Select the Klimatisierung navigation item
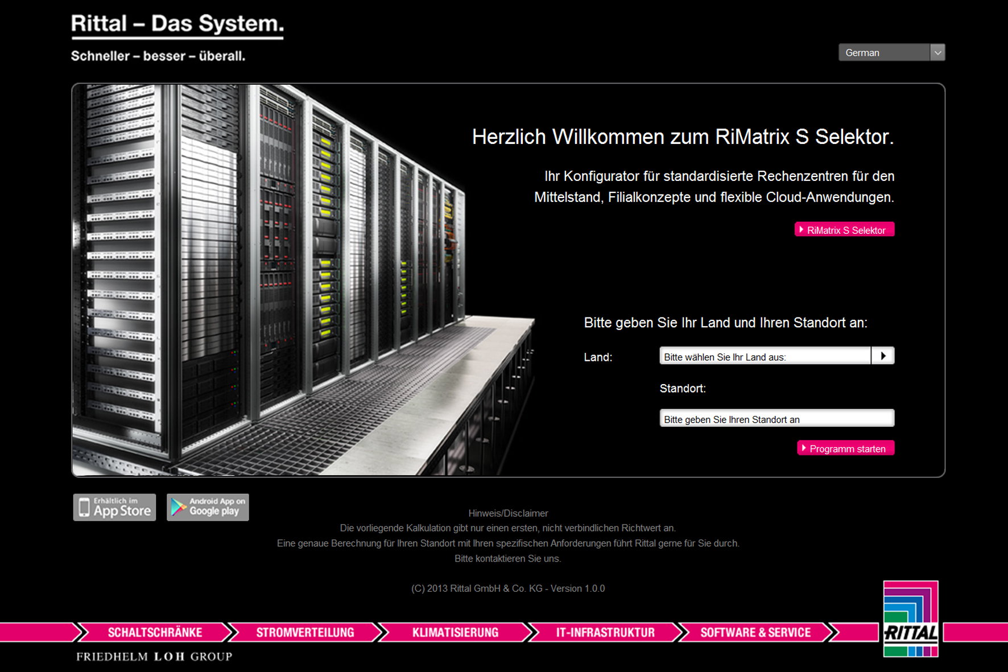 click(455, 632)
